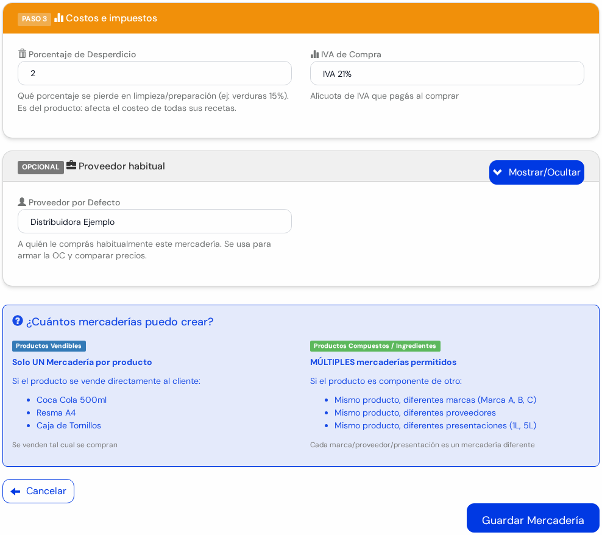Open the IVA de Compra dropdown
The width and height of the screenshot is (602, 535).
coord(447,73)
